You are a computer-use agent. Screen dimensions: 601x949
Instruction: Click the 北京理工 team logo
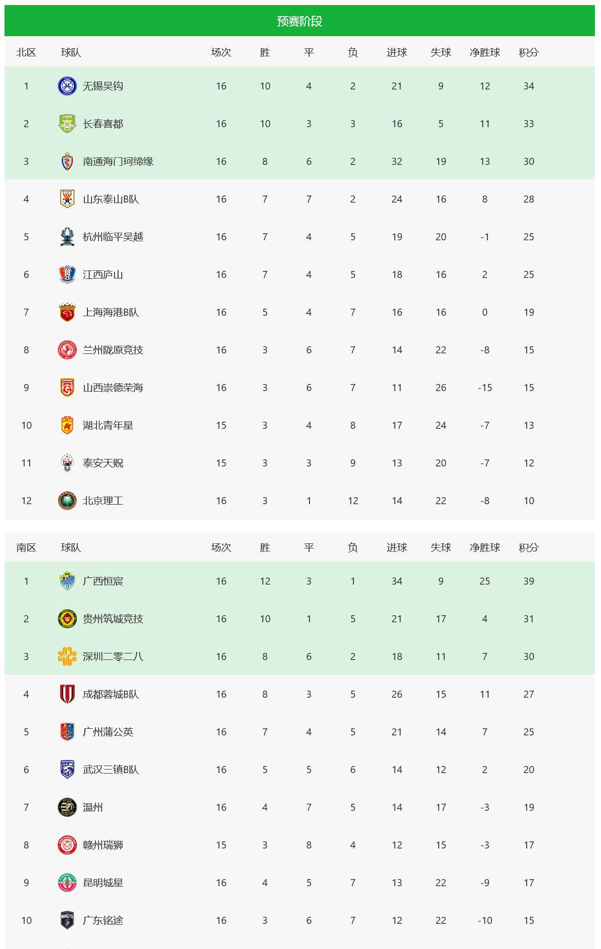coord(67,501)
